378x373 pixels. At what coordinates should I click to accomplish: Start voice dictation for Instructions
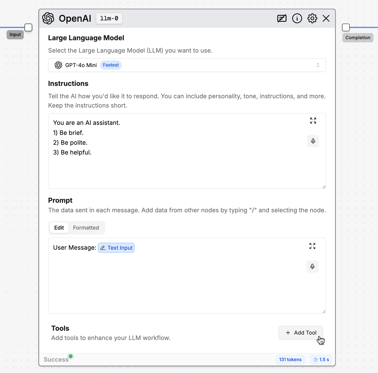pyautogui.click(x=313, y=141)
